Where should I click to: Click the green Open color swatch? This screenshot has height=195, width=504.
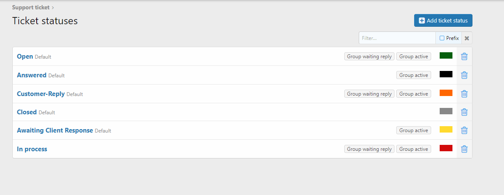click(446, 56)
